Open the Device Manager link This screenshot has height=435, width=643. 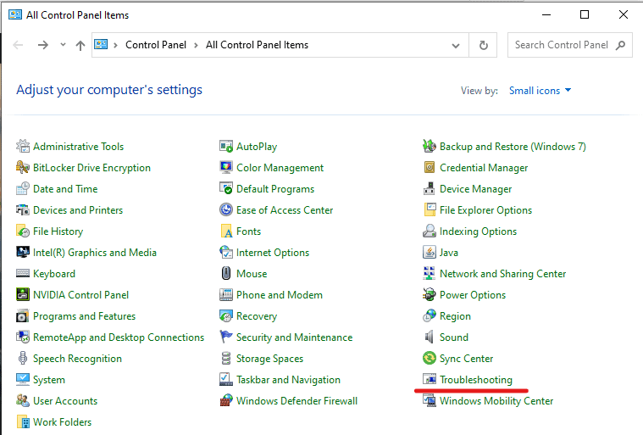[476, 189]
